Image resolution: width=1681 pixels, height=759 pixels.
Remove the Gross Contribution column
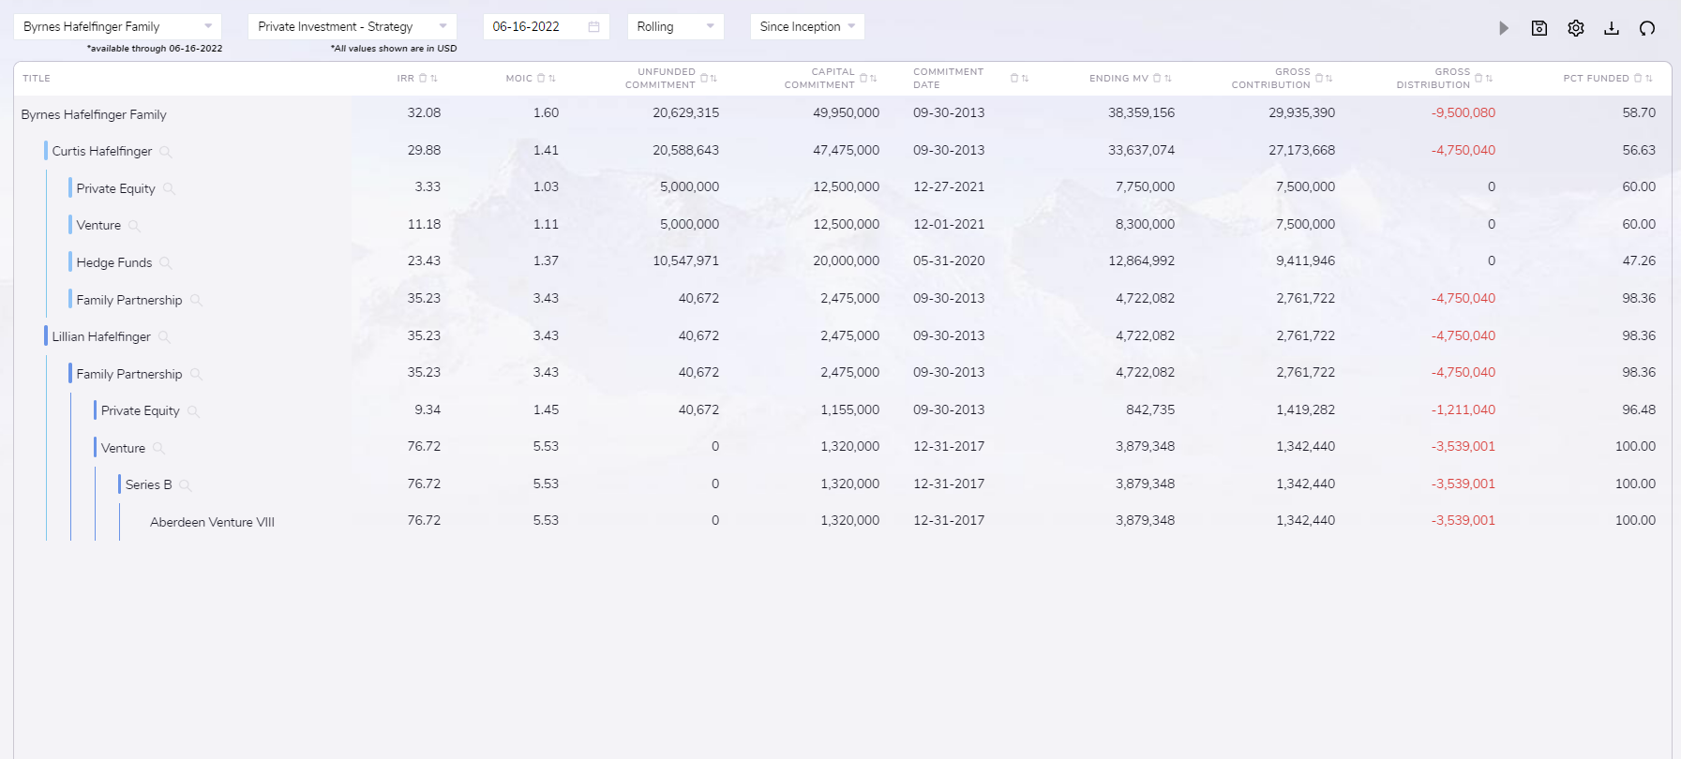pos(1319,79)
